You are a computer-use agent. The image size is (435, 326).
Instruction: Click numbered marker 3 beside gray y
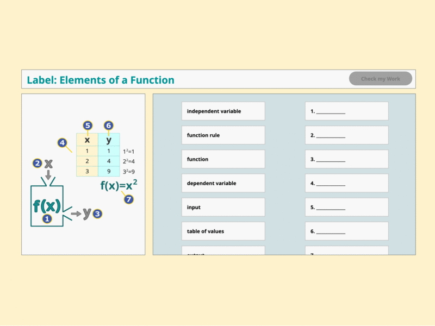97,214
